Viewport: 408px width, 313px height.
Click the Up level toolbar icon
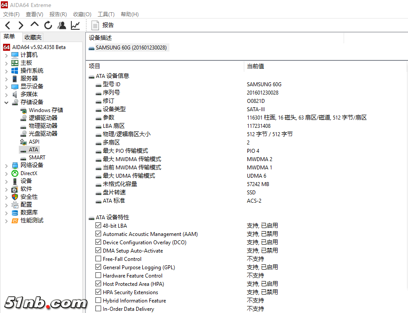35,25
